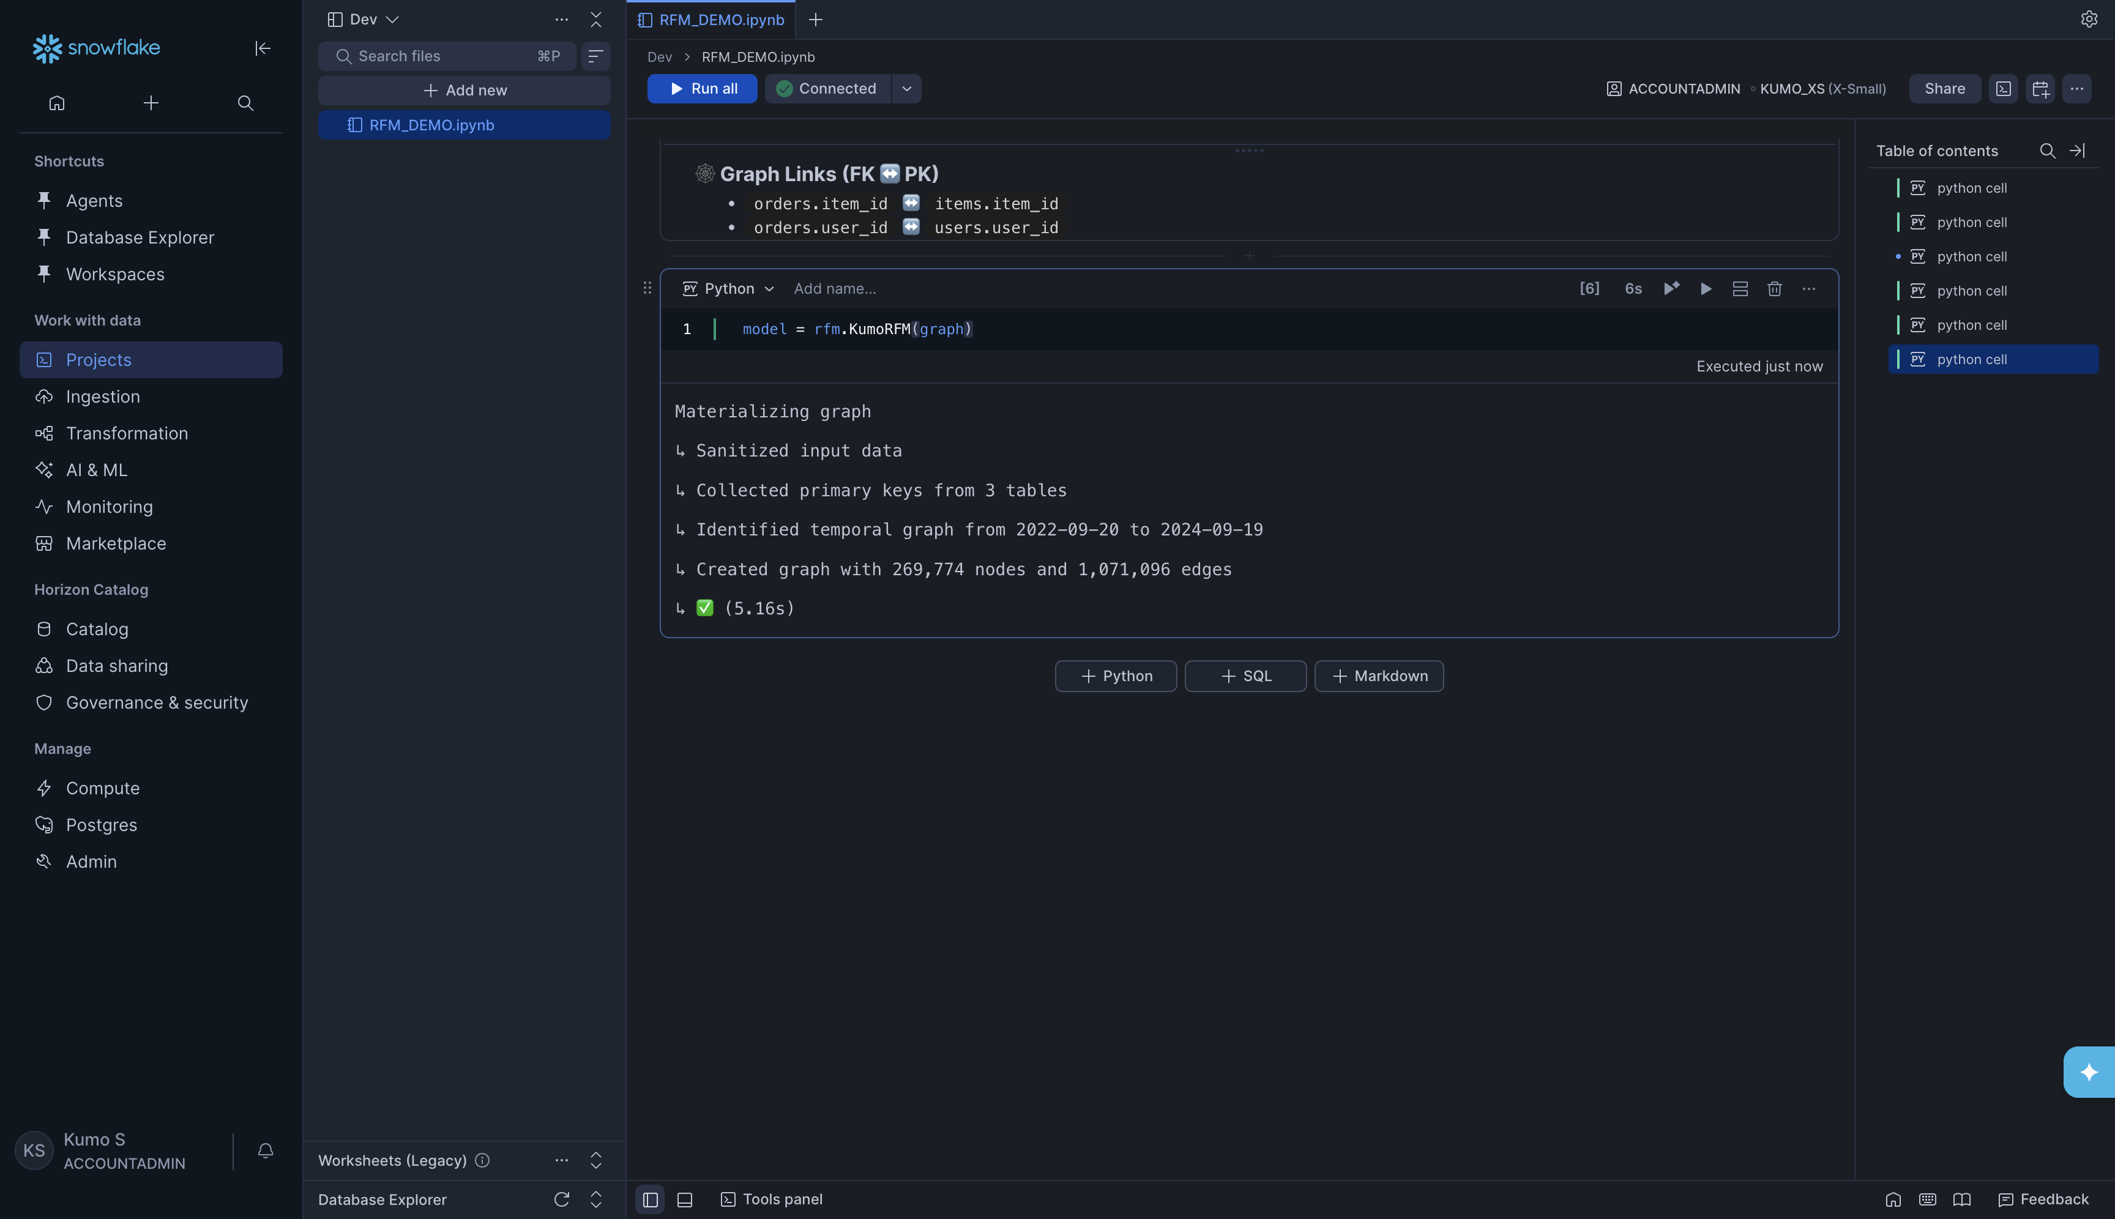
Task: Open Table of contents search
Action: pyautogui.click(x=2047, y=151)
